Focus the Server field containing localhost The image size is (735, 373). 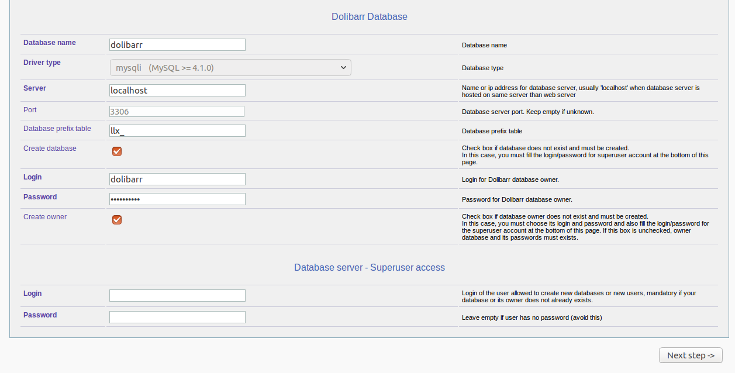tap(177, 91)
